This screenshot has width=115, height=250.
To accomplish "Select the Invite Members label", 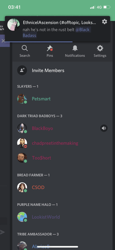I will pos(48,70).
